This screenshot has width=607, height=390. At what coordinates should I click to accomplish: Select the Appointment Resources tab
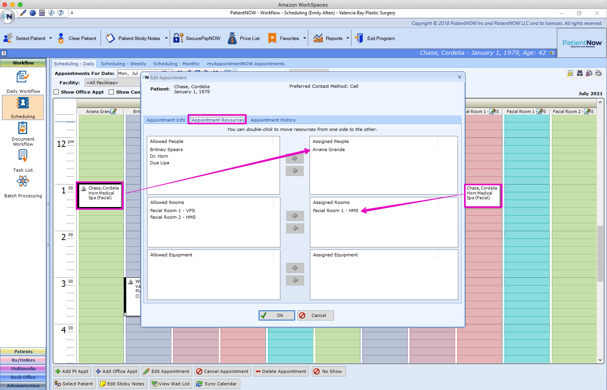point(218,120)
